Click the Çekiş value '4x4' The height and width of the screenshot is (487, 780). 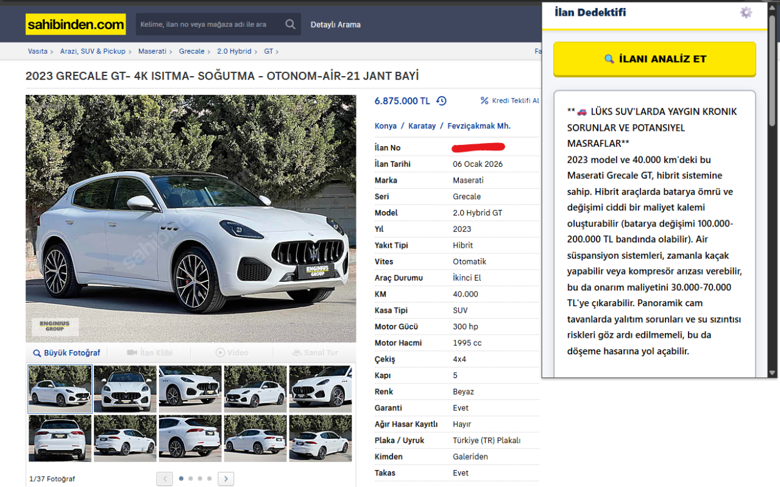click(459, 359)
